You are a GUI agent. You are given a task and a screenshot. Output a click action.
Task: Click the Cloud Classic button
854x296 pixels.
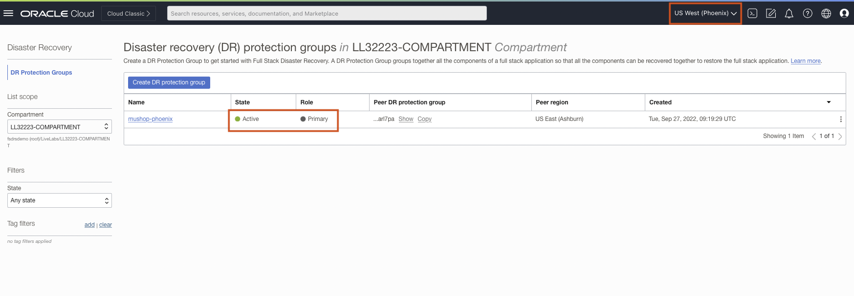pos(129,14)
